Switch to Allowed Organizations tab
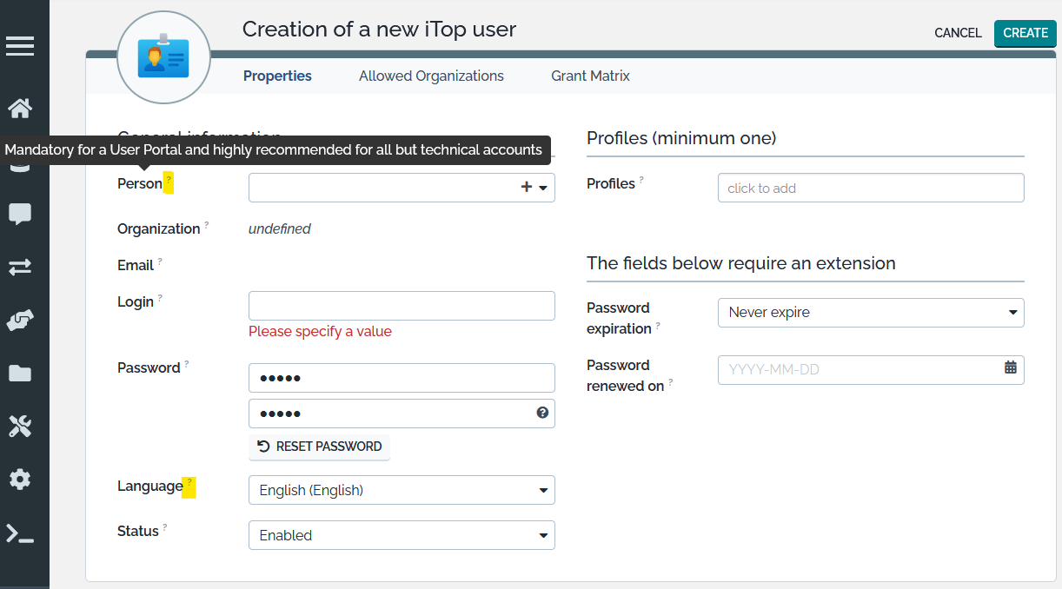This screenshot has width=1062, height=589. click(x=431, y=76)
